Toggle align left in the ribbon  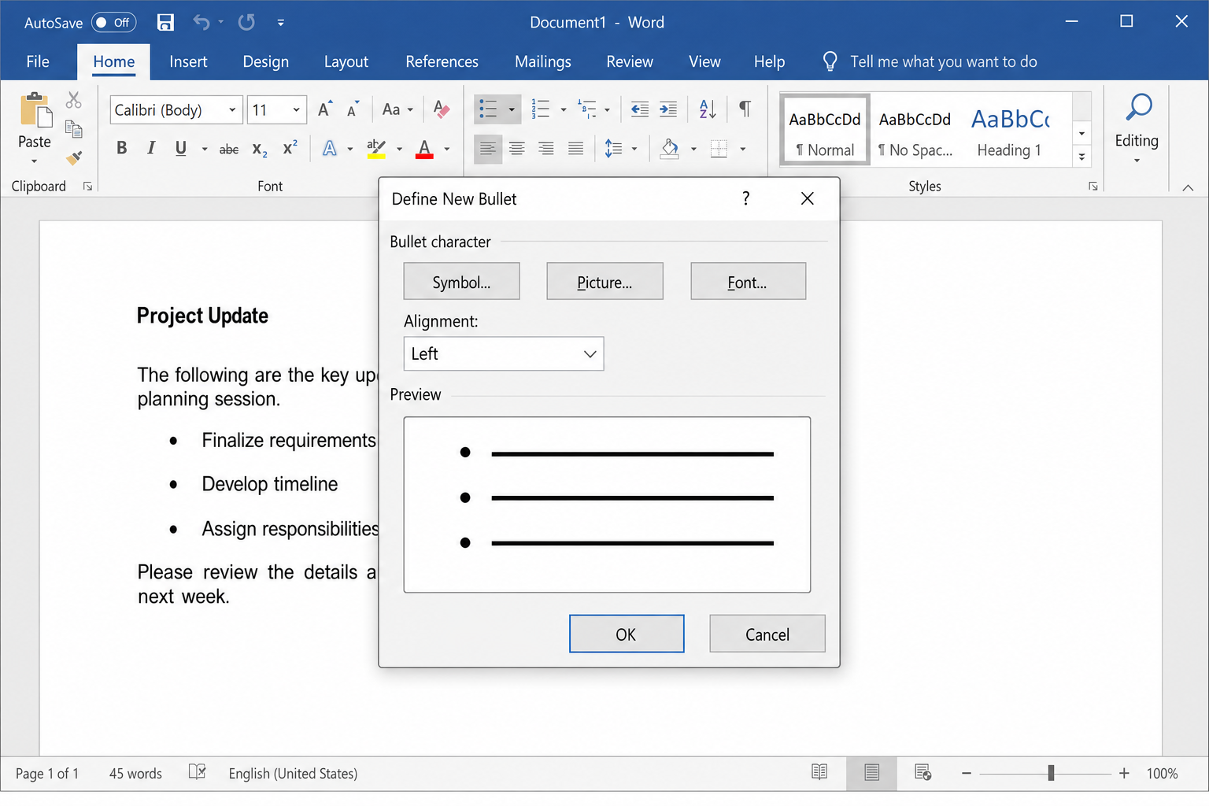pos(487,148)
